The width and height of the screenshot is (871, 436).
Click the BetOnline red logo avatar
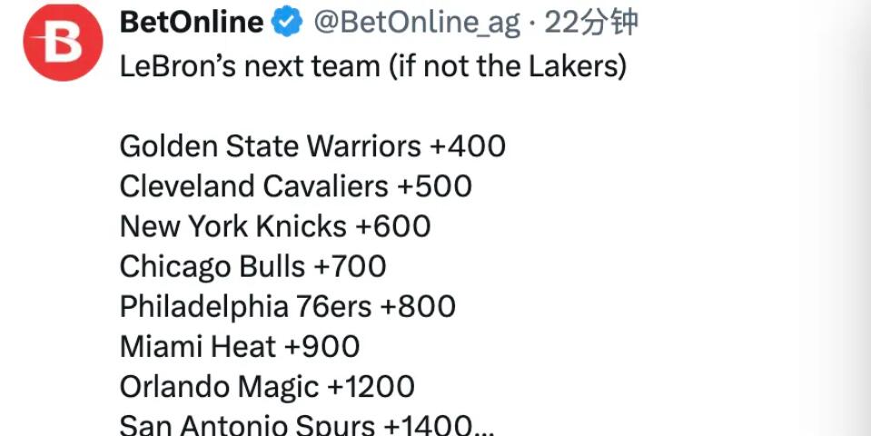tap(63, 43)
